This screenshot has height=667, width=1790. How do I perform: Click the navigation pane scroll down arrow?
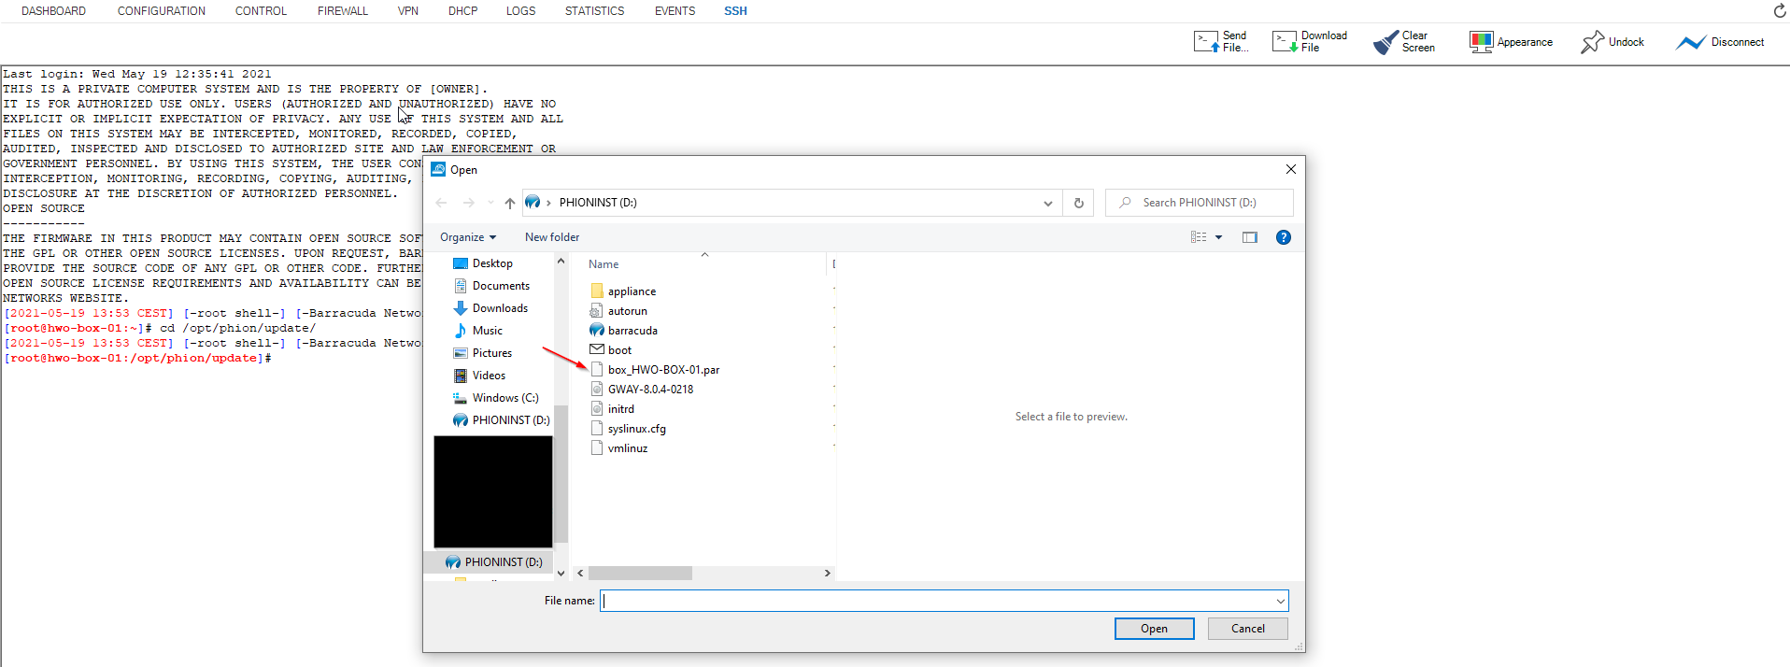click(561, 574)
